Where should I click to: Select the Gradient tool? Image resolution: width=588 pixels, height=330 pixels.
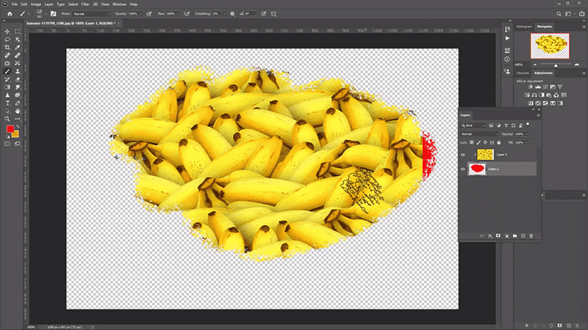pos(7,87)
